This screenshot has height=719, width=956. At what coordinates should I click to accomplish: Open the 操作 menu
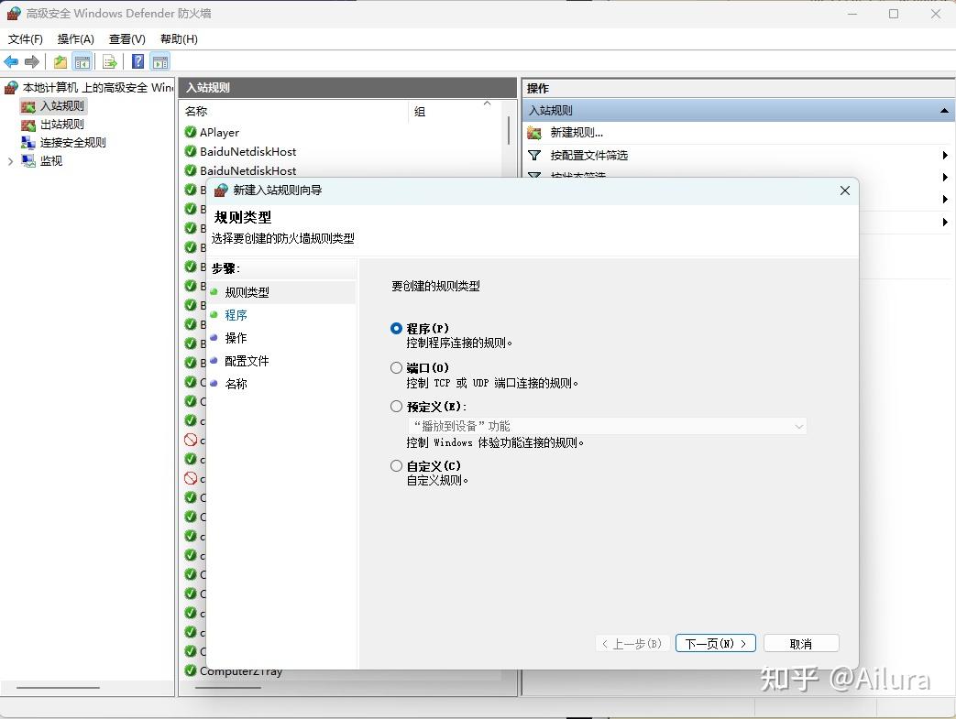point(74,39)
